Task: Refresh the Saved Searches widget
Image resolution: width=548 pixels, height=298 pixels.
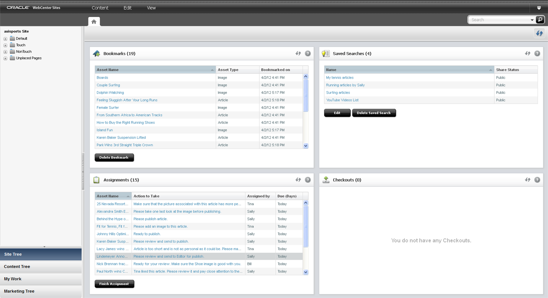Action: [528, 53]
